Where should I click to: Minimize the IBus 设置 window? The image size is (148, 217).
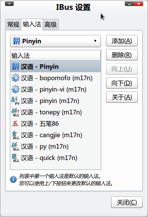[129, 4]
